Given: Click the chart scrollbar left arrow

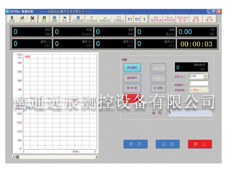Looking at the screenshot, I should coord(14,157).
